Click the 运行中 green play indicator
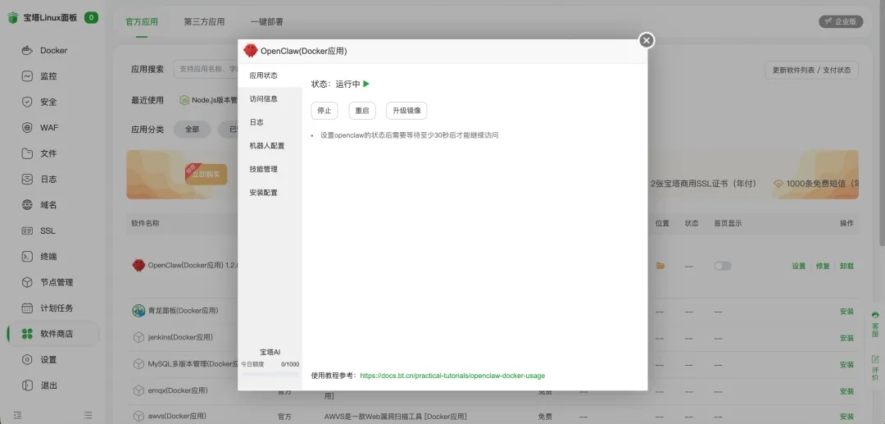The height and width of the screenshot is (424, 885). (366, 84)
